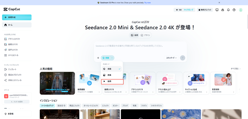
Task: Switch to the 動画 toggle tab
Action: point(134,35)
